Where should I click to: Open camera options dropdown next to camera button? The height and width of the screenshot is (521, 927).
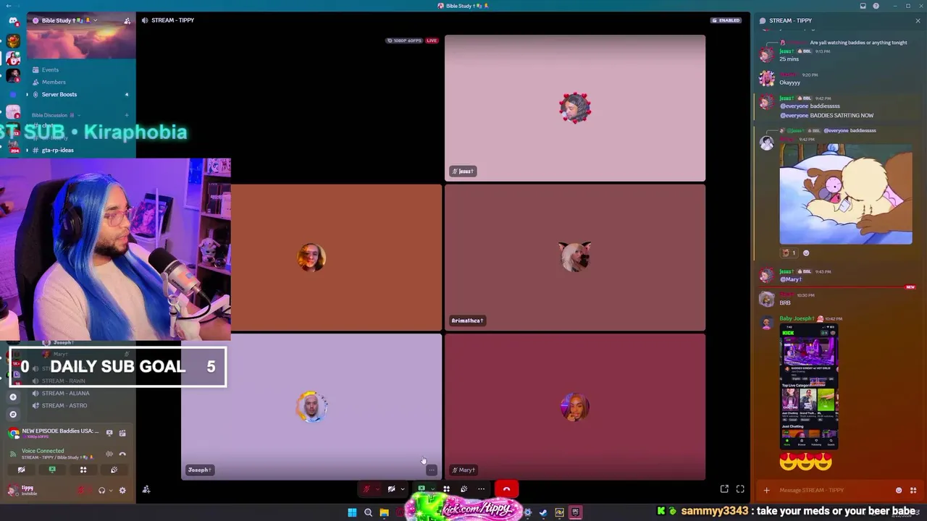402,489
